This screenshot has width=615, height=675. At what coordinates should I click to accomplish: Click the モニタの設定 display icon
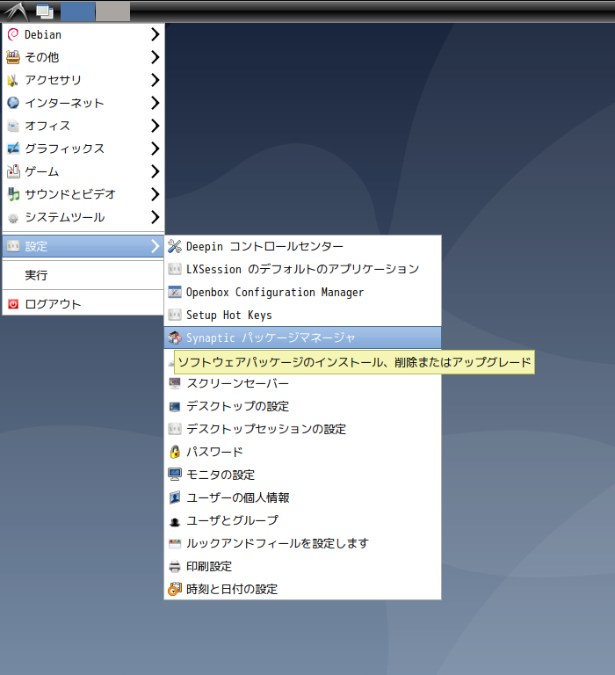click(x=175, y=475)
